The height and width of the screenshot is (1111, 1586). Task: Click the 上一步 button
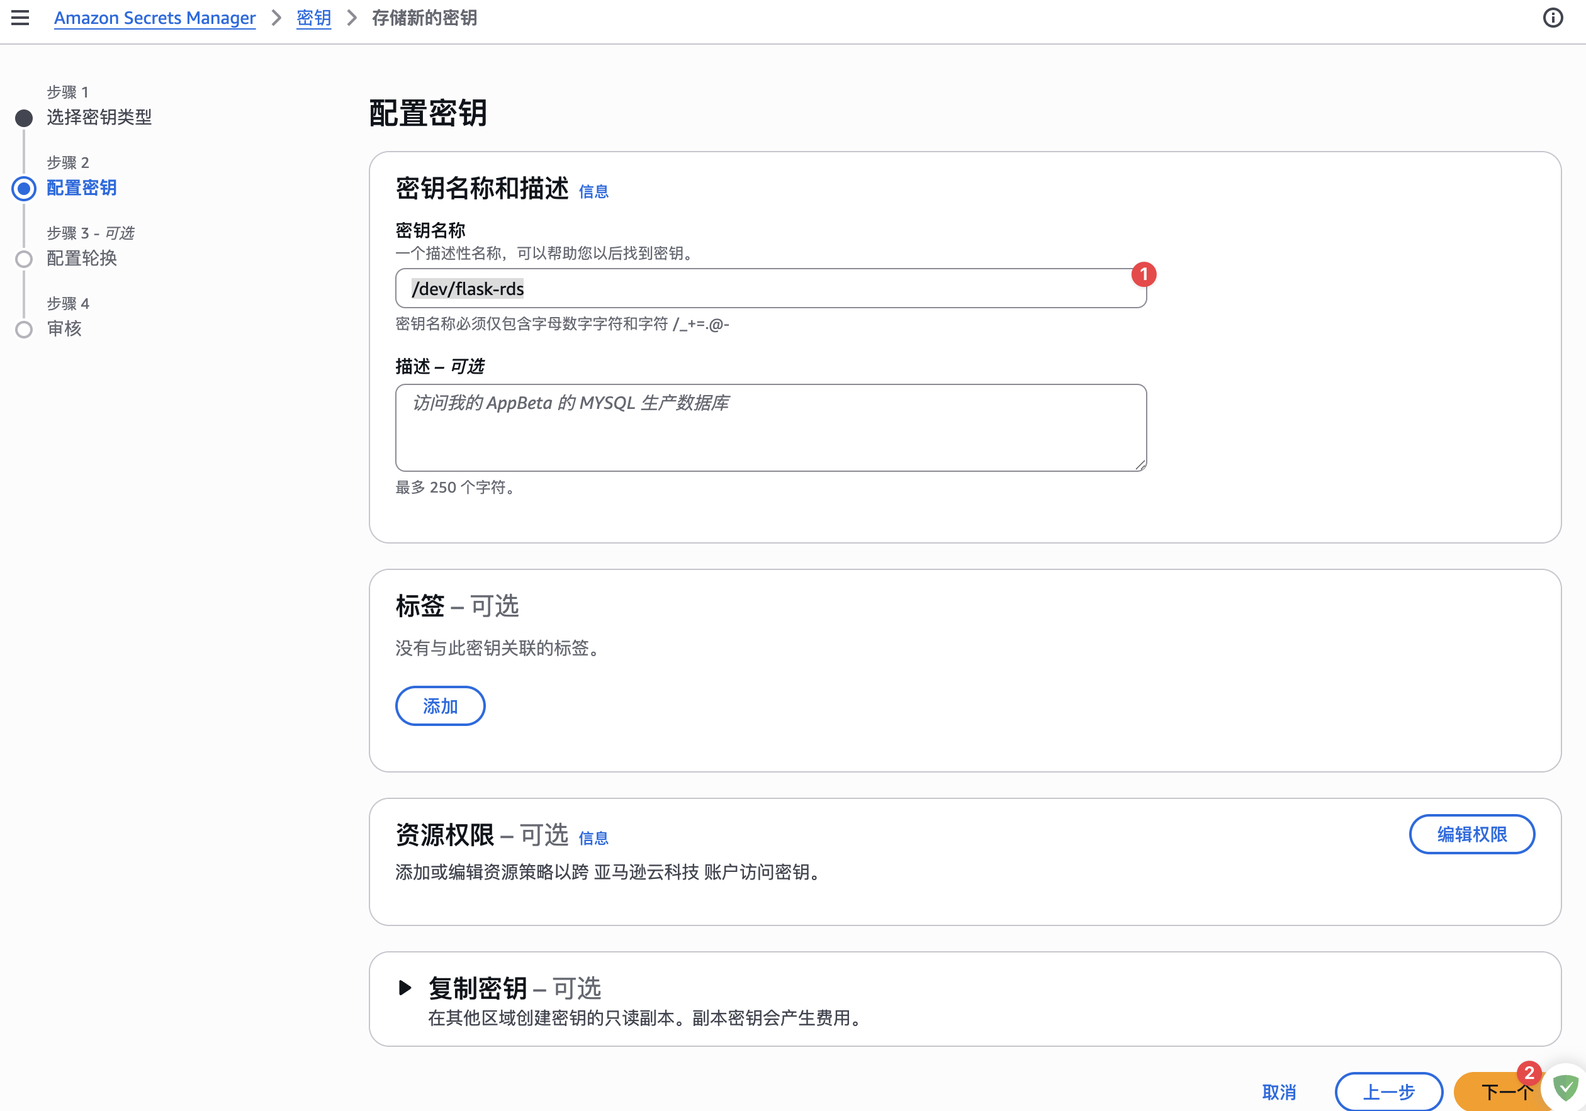1388,1091
